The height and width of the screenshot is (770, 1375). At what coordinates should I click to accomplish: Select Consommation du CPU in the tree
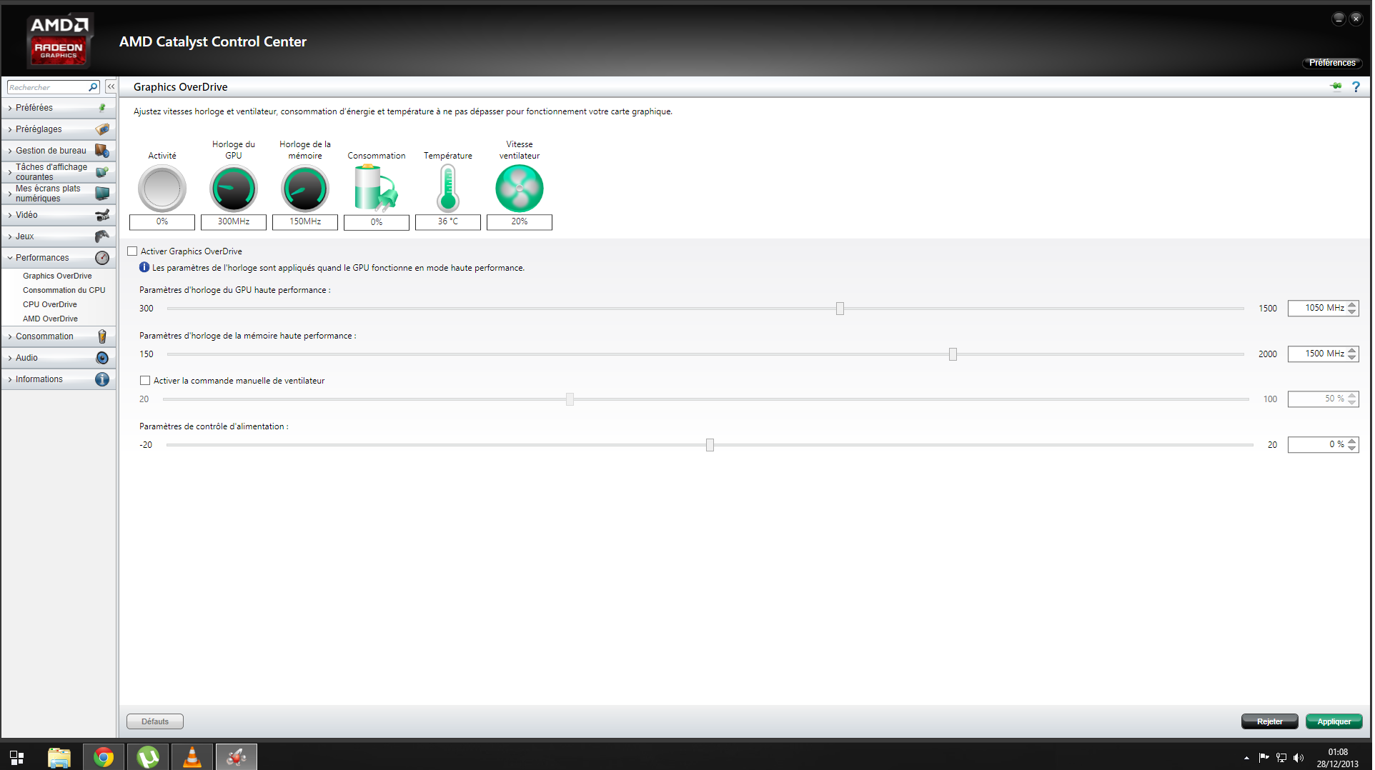[64, 290]
